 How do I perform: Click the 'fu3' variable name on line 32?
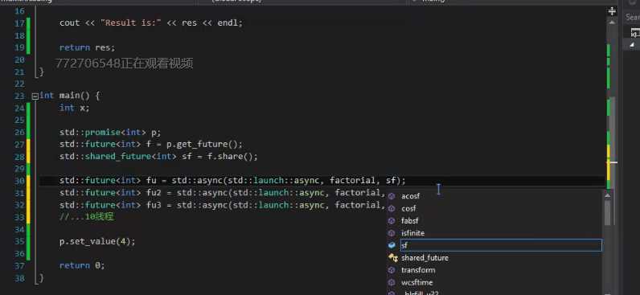click(154, 205)
